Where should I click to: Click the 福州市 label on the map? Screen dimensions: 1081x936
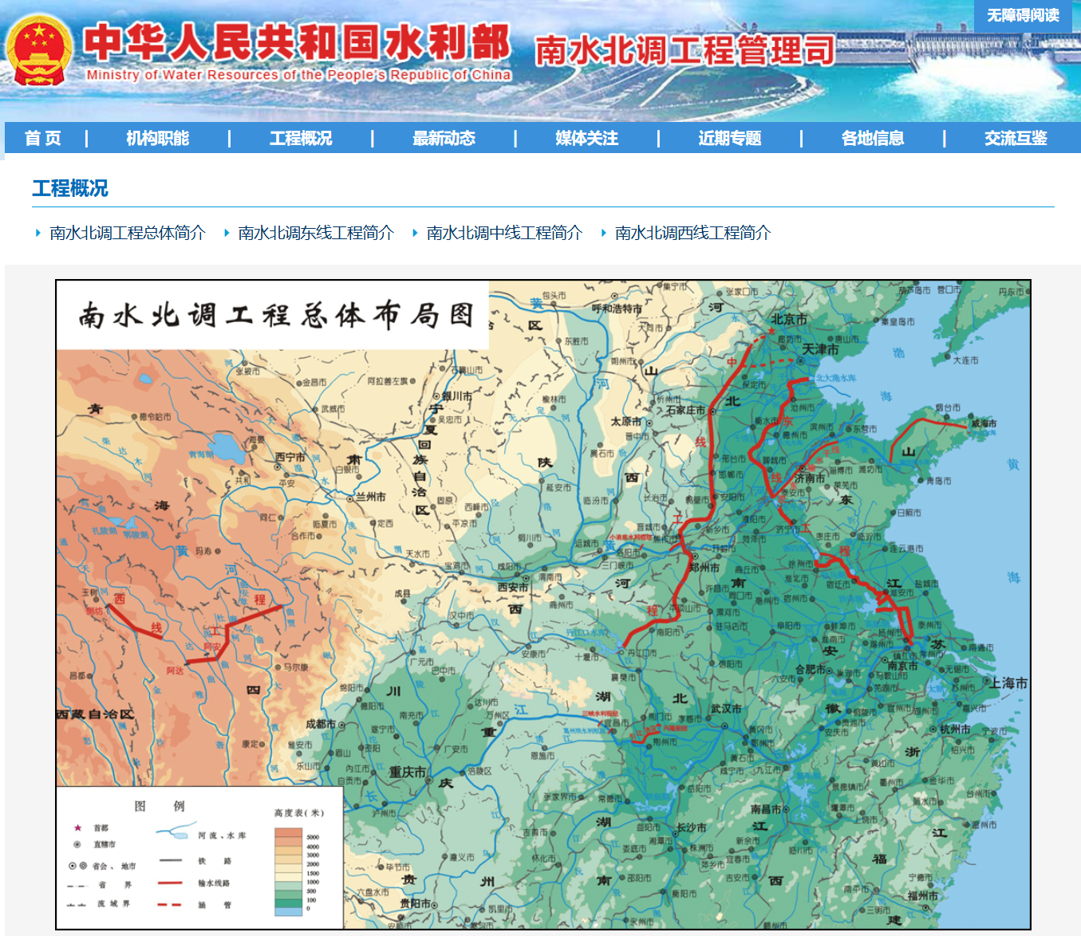click(923, 896)
